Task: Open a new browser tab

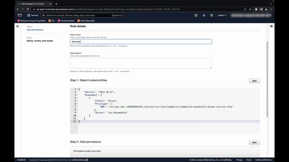Action: (56, 4)
